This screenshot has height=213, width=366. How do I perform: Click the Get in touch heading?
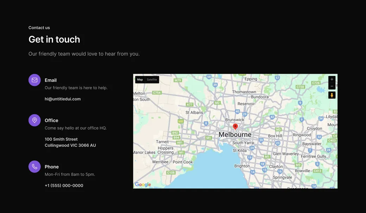click(x=54, y=39)
